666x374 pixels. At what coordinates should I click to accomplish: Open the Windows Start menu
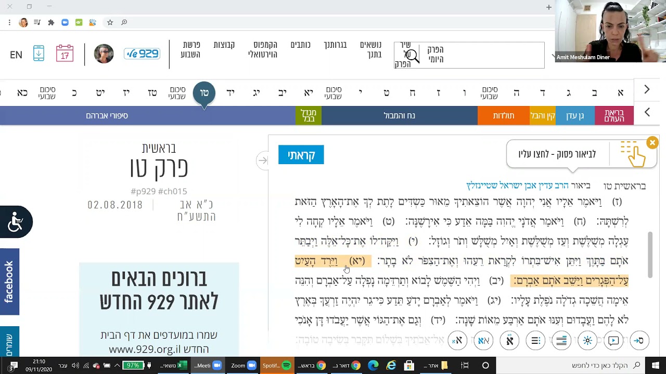pos(655,366)
